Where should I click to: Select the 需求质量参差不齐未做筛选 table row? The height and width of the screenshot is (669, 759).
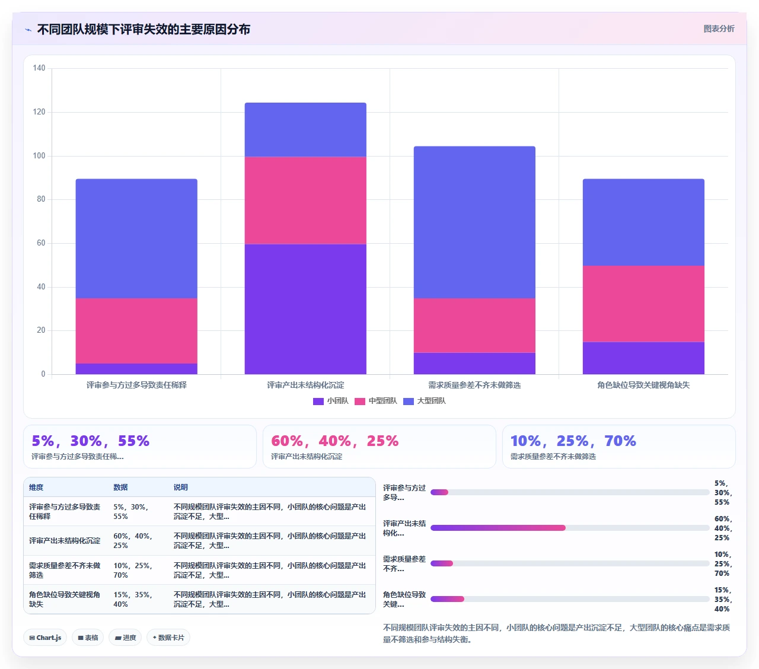(199, 570)
